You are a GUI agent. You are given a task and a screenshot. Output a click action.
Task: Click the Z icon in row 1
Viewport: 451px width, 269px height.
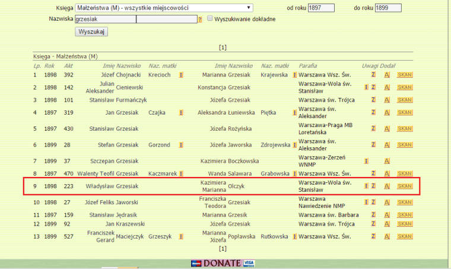click(373, 75)
